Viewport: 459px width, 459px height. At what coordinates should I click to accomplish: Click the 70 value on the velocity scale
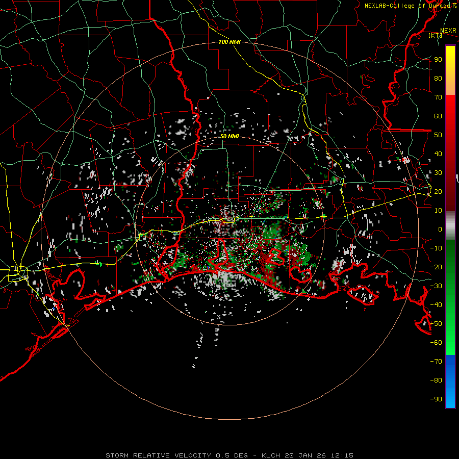point(438,97)
